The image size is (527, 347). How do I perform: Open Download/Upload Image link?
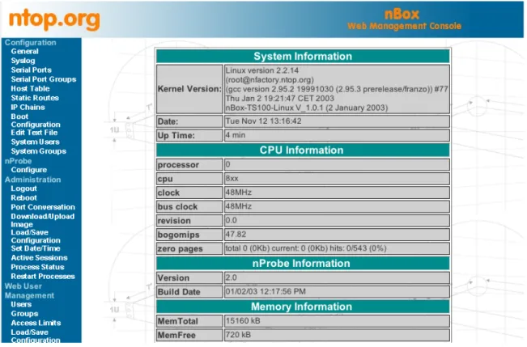pyautogui.click(x=42, y=220)
